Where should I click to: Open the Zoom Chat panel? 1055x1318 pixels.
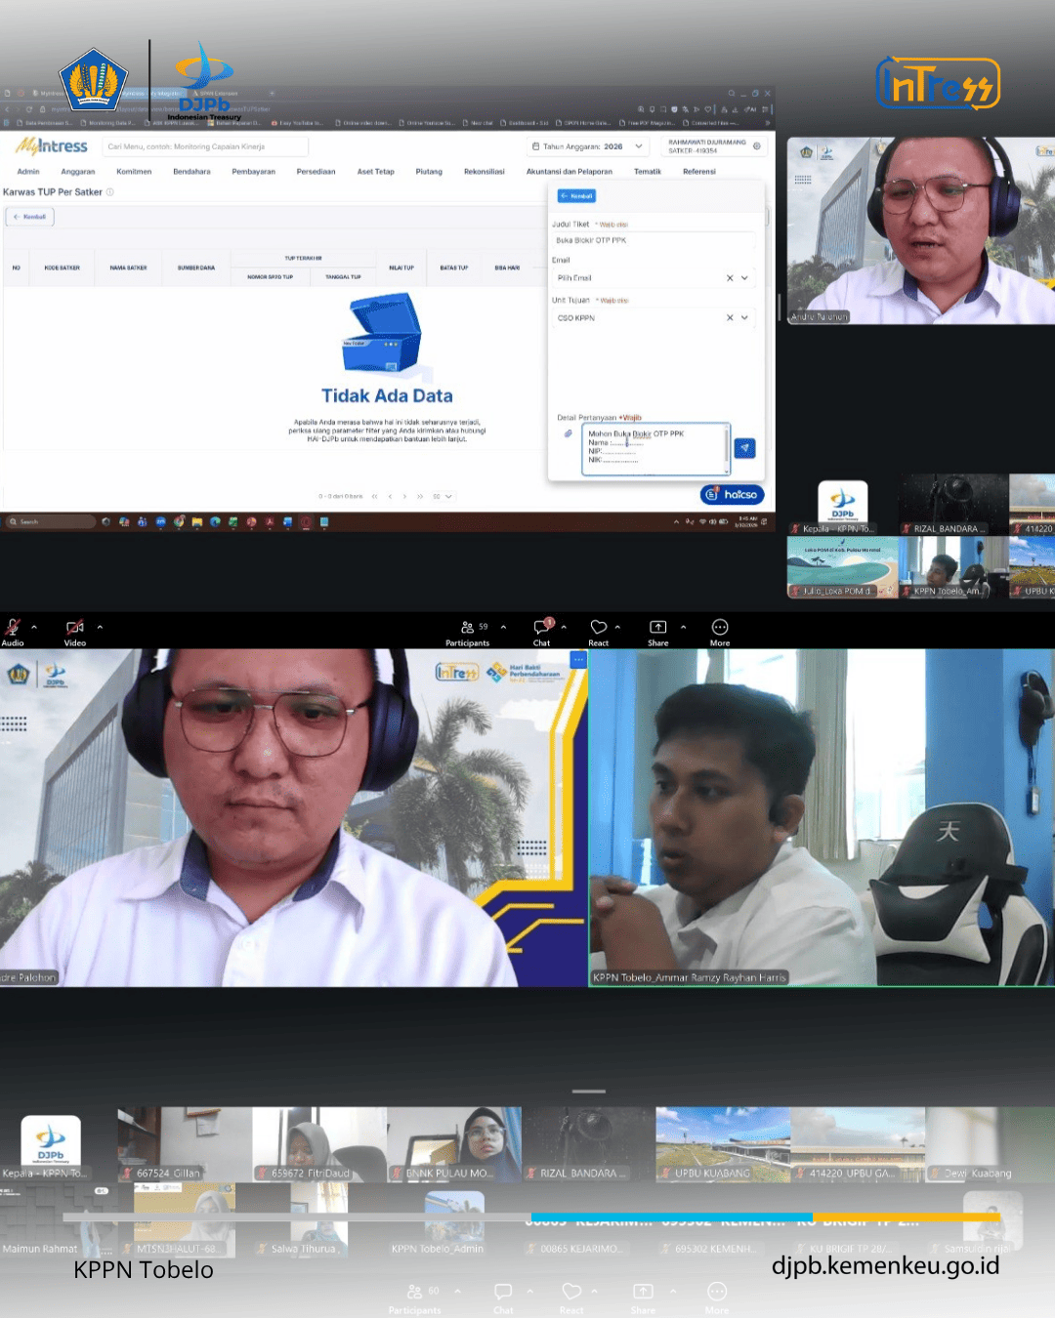[x=542, y=628]
